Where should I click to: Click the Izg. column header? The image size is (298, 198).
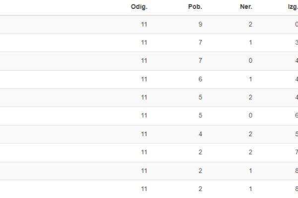tap(293, 7)
